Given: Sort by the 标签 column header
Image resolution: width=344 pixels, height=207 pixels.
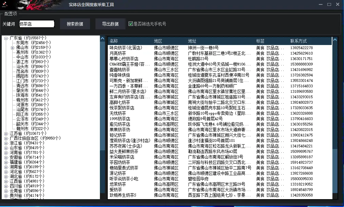Looking at the screenshot, I should (260, 41).
